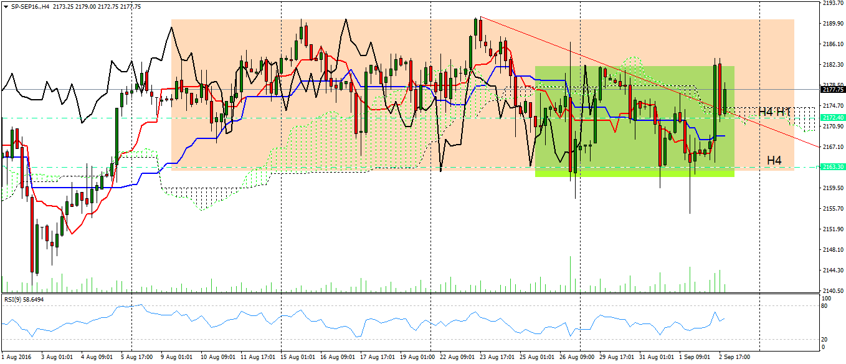Image resolution: width=846 pixels, height=364 pixels.
Task: Click the 2140.50 price axis label
Action: pyautogui.click(x=833, y=291)
